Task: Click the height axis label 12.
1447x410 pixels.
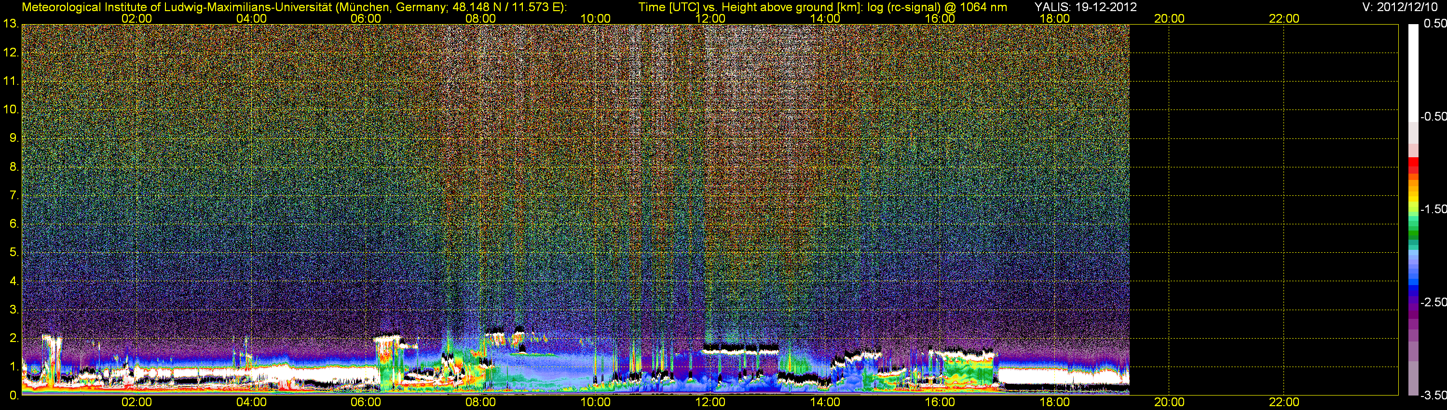Action: click(11, 52)
